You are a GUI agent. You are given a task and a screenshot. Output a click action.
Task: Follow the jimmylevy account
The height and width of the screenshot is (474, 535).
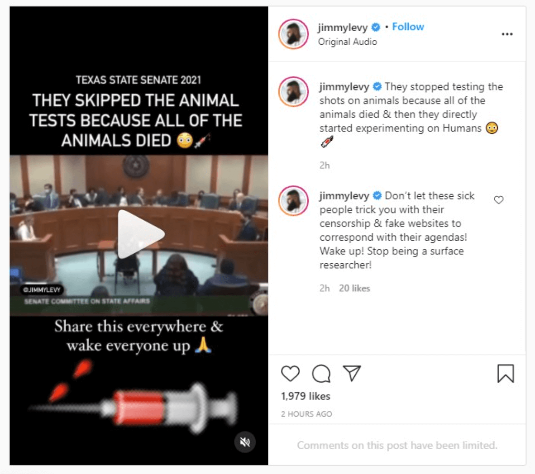tap(408, 27)
